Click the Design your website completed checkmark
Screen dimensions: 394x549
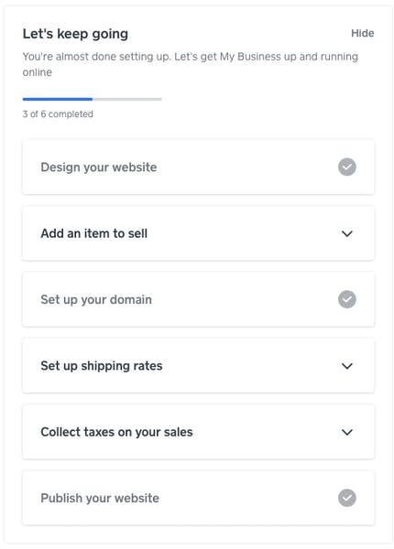[346, 167]
